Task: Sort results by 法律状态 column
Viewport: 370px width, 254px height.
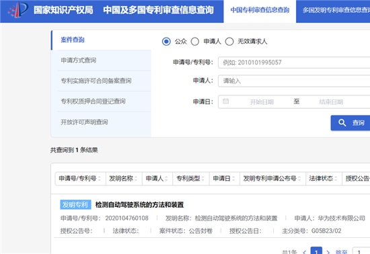Action: (x=324, y=179)
